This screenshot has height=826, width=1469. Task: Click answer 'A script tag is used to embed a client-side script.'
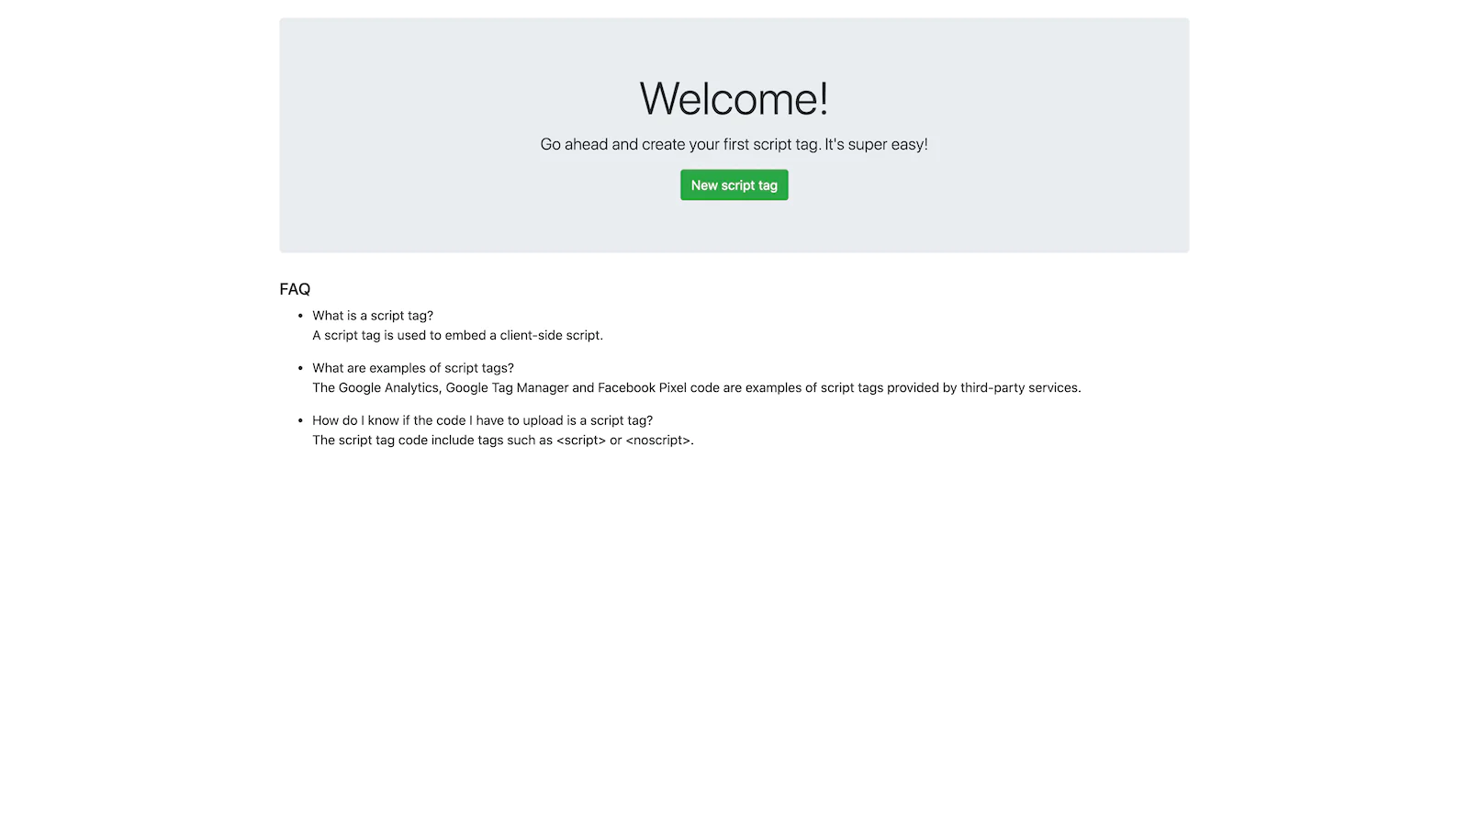point(457,335)
